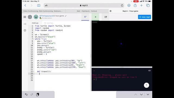Click the blue turtle in output

[x=121, y=44]
